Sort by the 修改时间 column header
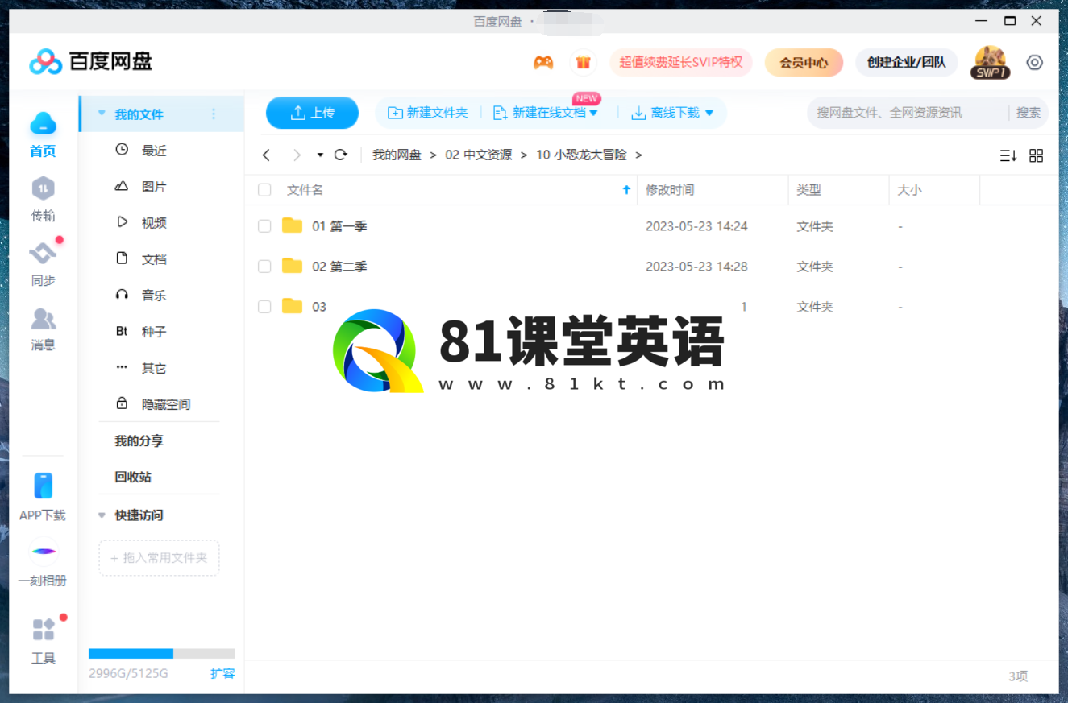 tap(670, 190)
